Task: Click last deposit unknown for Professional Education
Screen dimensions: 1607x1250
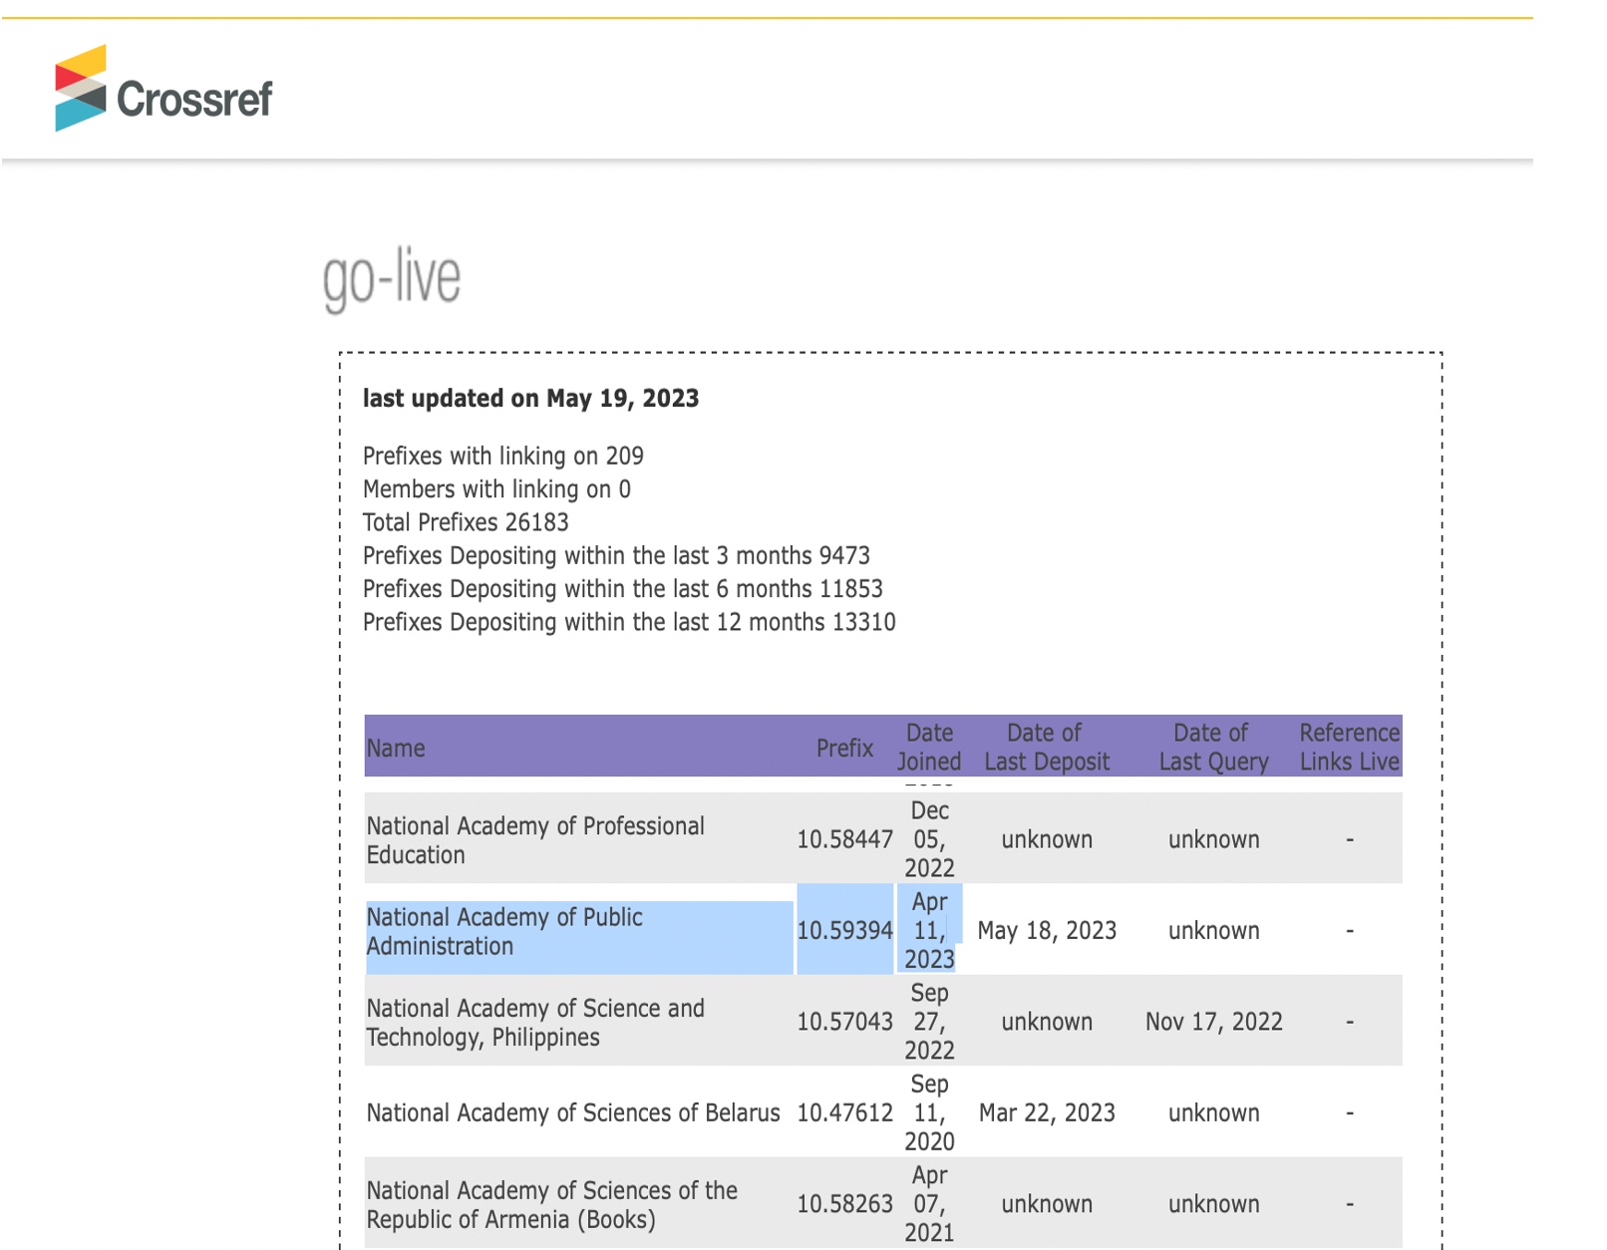Action: [x=1047, y=839]
